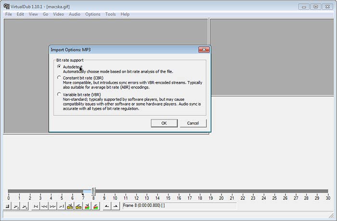Viewport: 337px width, 221px height.
Task: Click the Stop playback button
Action: click(x=8, y=206)
